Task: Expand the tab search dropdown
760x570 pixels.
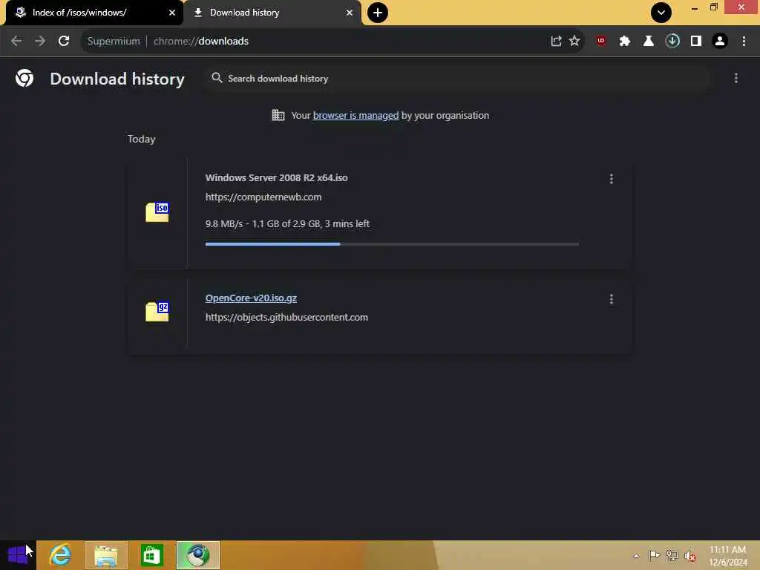Action: 661,13
